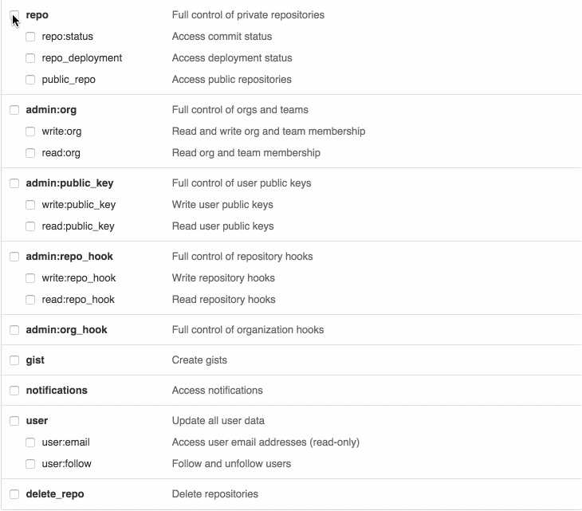Enable the repo scope checkbox
The image size is (582, 511).
tap(14, 15)
